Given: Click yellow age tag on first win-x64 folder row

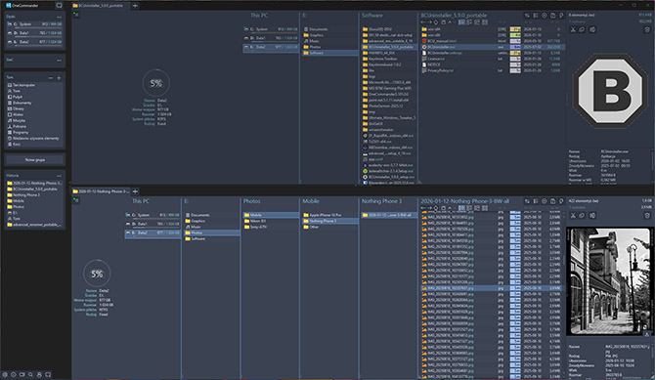Looking at the screenshot, I should coord(515,29).
